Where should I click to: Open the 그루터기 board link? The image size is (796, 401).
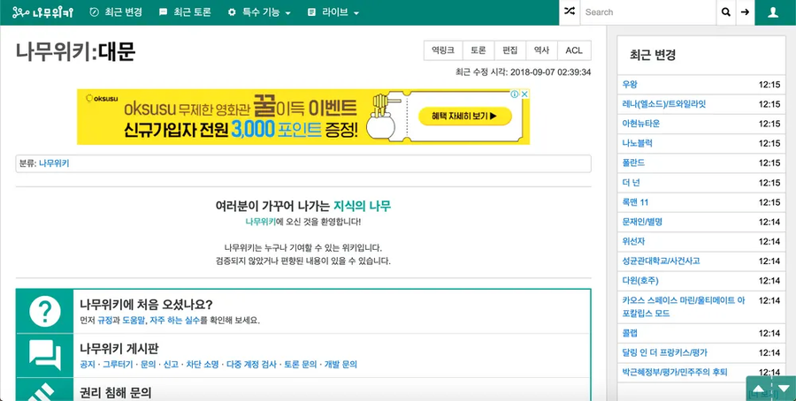pyautogui.click(x=118, y=365)
